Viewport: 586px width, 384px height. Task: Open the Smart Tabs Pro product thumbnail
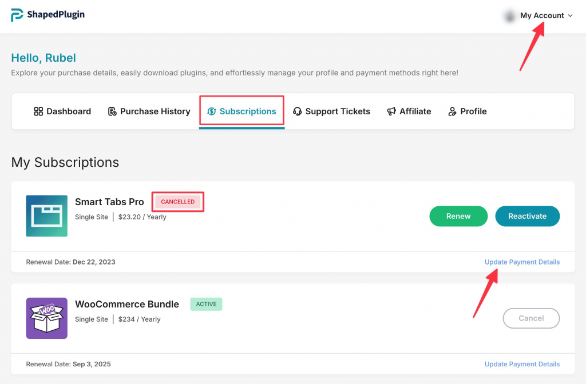click(x=47, y=215)
